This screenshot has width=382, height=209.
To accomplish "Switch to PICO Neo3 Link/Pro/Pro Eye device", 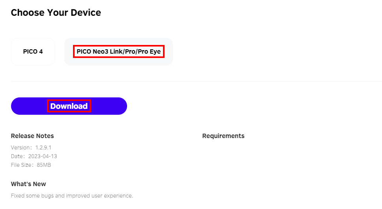I will [118, 52].
